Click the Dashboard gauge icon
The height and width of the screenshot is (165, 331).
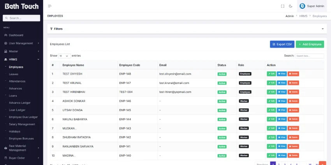click(x=6, y=35)
